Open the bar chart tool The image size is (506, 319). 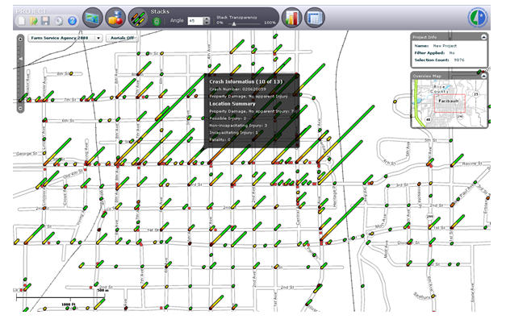291,18
